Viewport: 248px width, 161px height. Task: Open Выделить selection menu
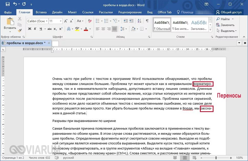pos(227,31)
